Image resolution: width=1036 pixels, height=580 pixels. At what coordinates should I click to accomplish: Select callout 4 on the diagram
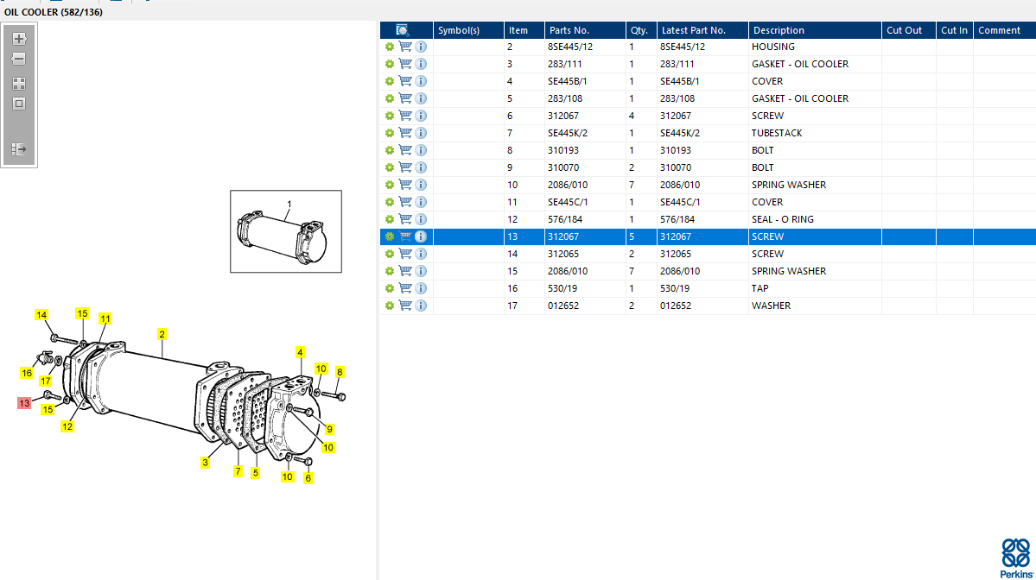[300, 352]
